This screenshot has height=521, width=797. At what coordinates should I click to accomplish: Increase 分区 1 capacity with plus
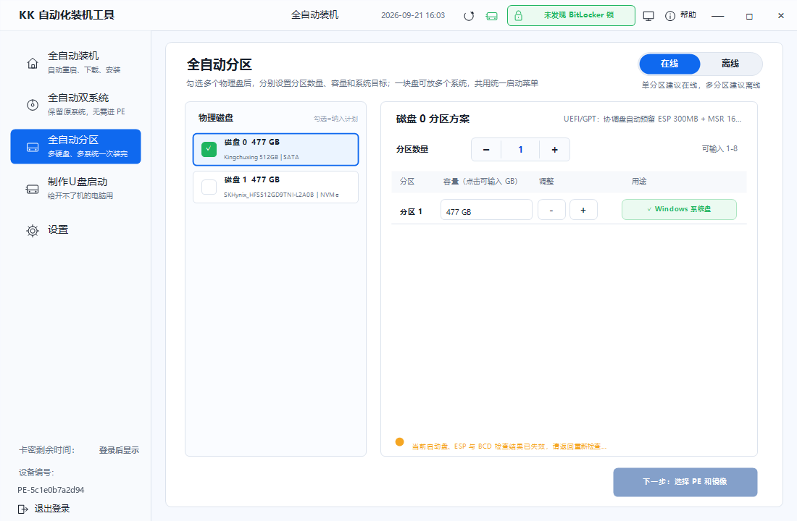583,211
